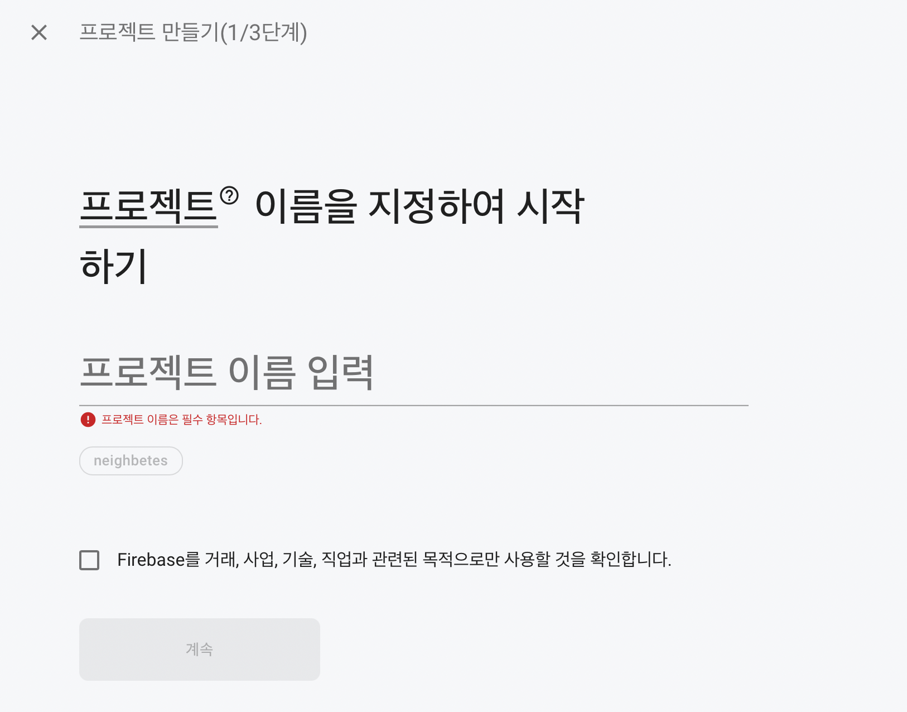The width and height of the screenshot is (907, 712).
Task: Select the neighbetes suggestion chip
Action: point(131,461)
